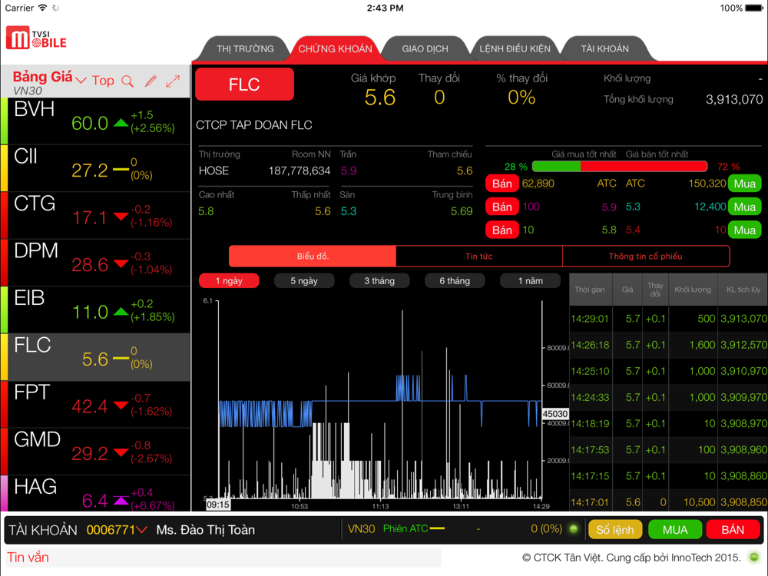Select the CHỨNG KHOÁN tab
Viewport: 768px width, 576px height.
[335, 48]
